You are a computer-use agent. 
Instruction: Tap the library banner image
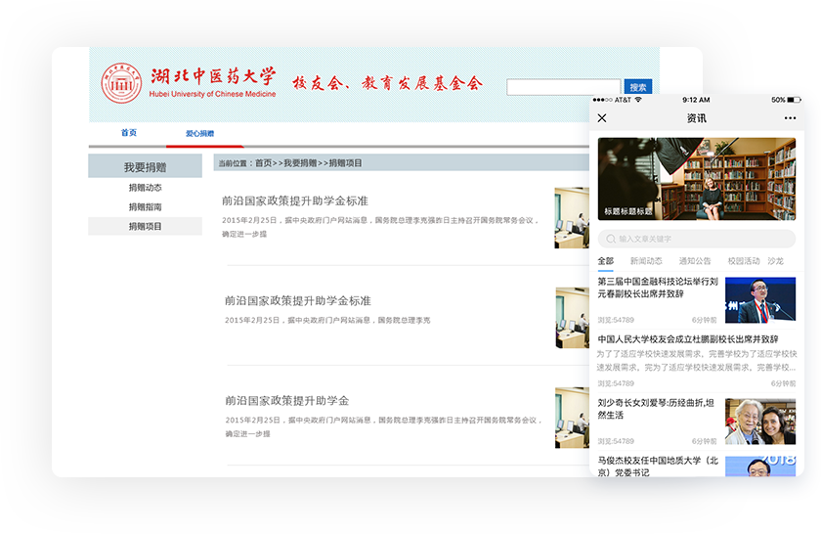[696, 178]
